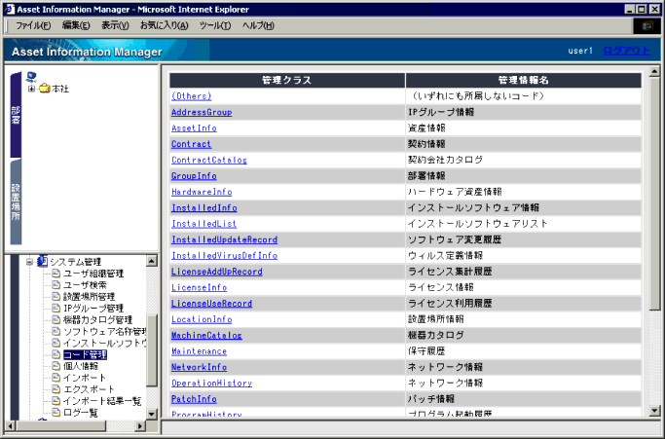Expand the 本社 tree node

coord(31,89)
